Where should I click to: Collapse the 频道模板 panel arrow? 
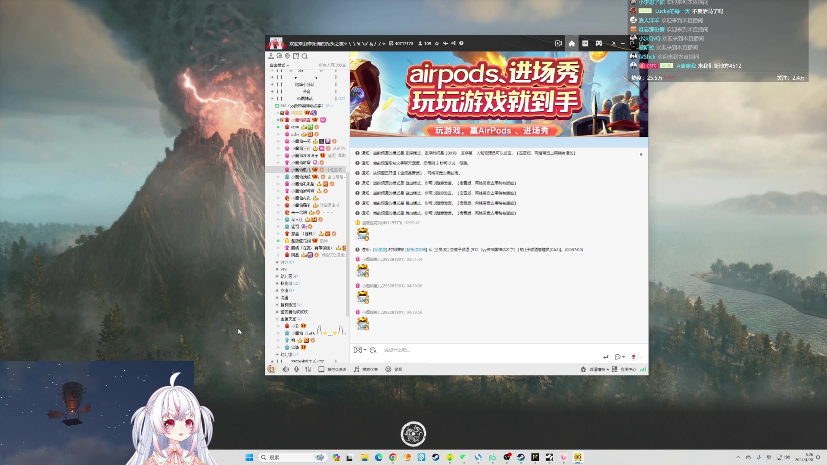pos(608,369)
